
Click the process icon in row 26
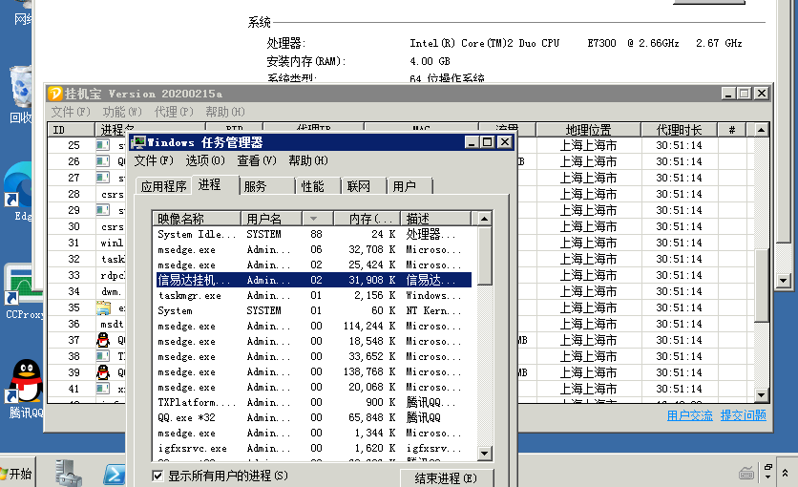(x=103, y=161)
